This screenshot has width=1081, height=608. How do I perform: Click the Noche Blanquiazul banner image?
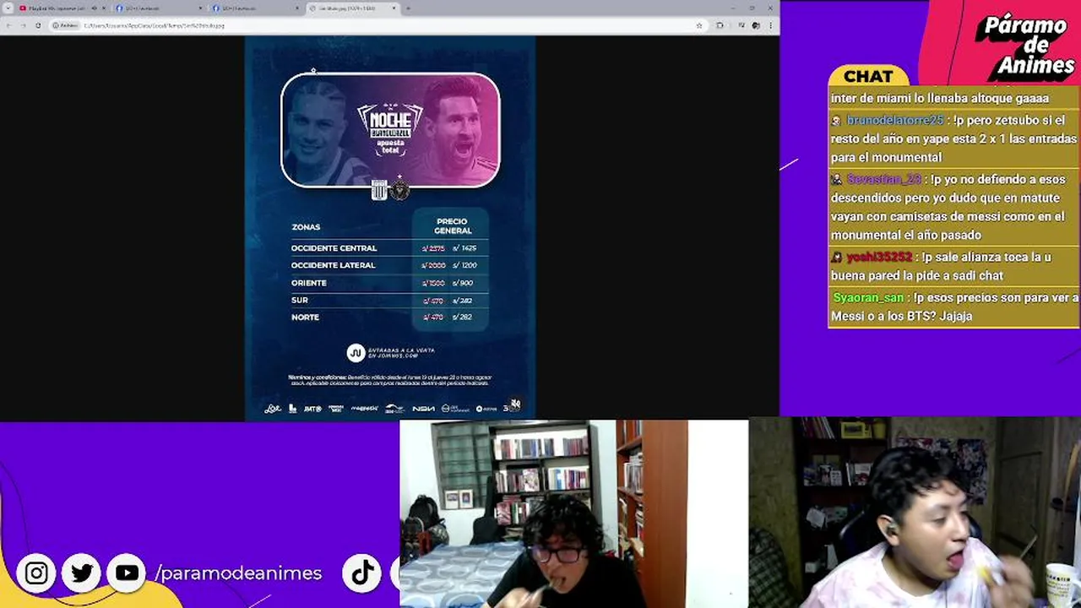[x=390, y=129]
